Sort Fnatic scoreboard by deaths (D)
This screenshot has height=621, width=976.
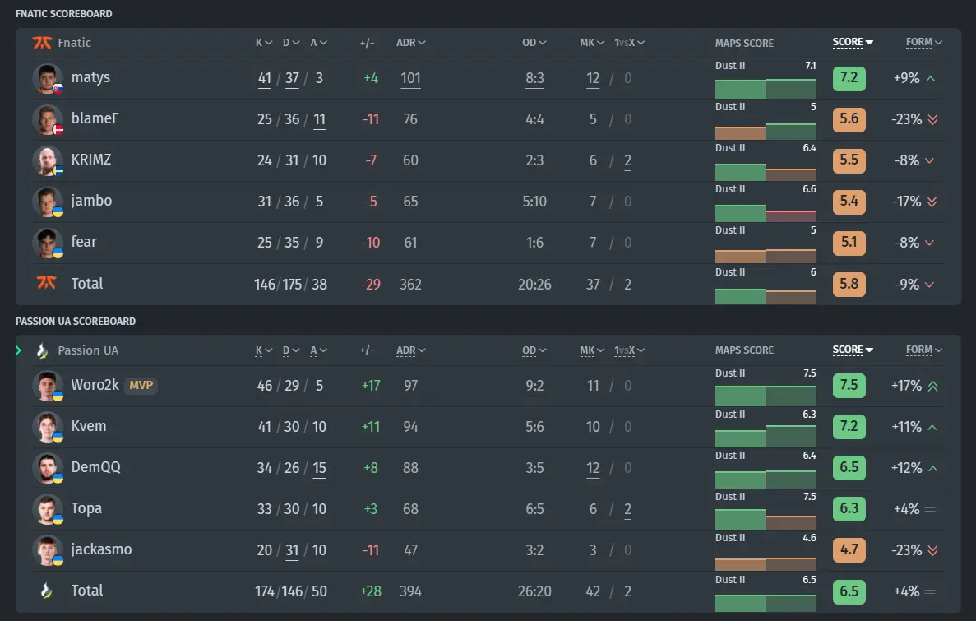291,43
